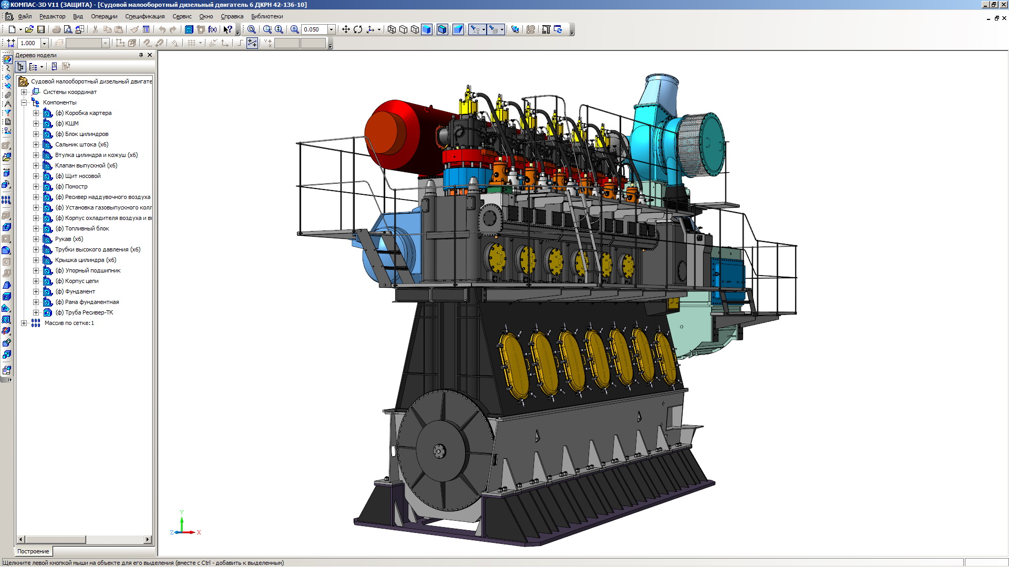The width and height of the screenshot is (1009, 567).
Task: Switch to the Построение tab
Action: click(33, 551)
